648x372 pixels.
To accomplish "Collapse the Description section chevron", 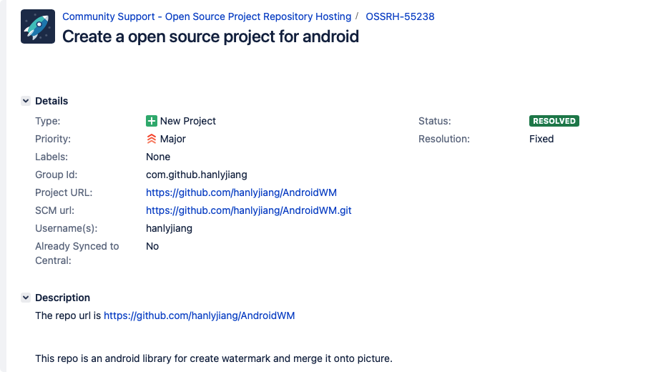I will click(x=26, y=298).
